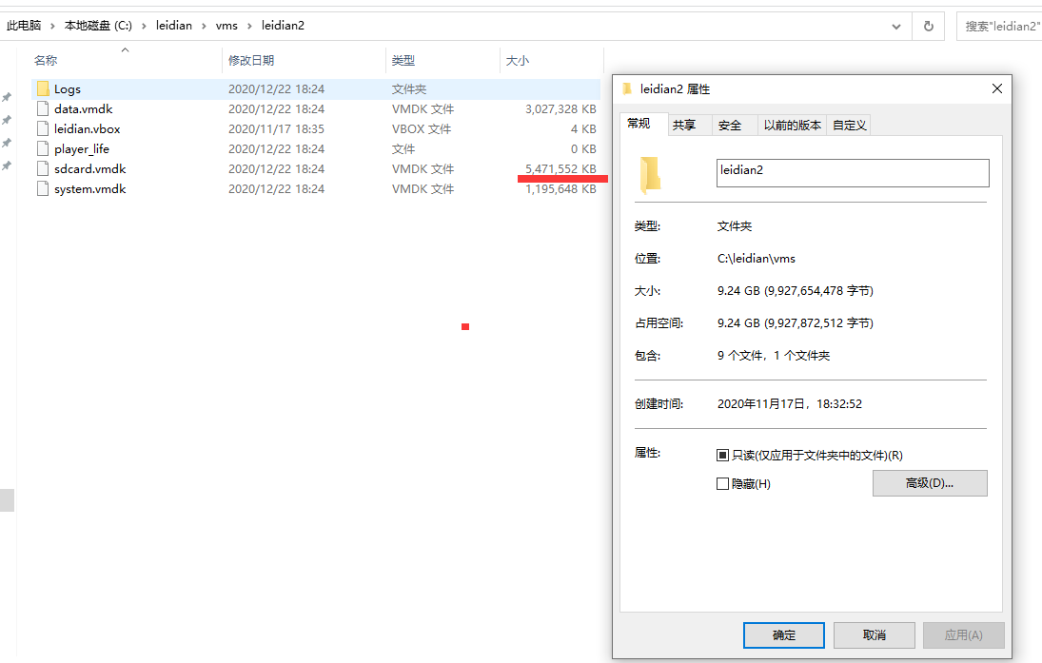This screenshot has width=1042, height=663.
Task: Click the leidian2 folder name field
Action: click(x=852, y=172)
